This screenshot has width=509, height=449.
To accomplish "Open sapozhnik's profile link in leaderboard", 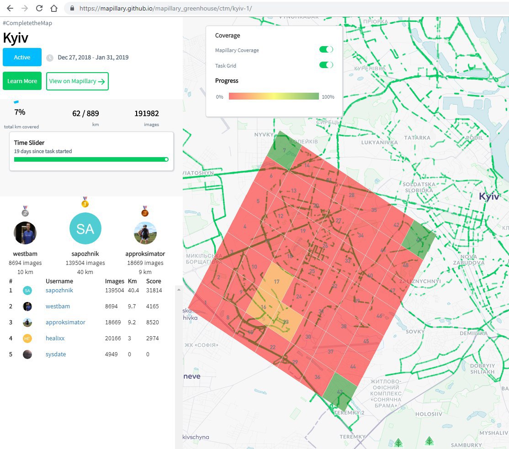I will tap(59, 291).
